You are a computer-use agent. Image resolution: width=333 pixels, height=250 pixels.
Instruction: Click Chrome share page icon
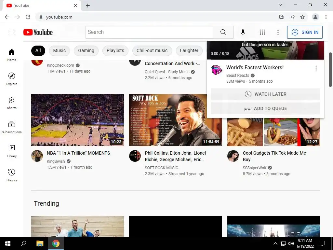coord(292,17)
